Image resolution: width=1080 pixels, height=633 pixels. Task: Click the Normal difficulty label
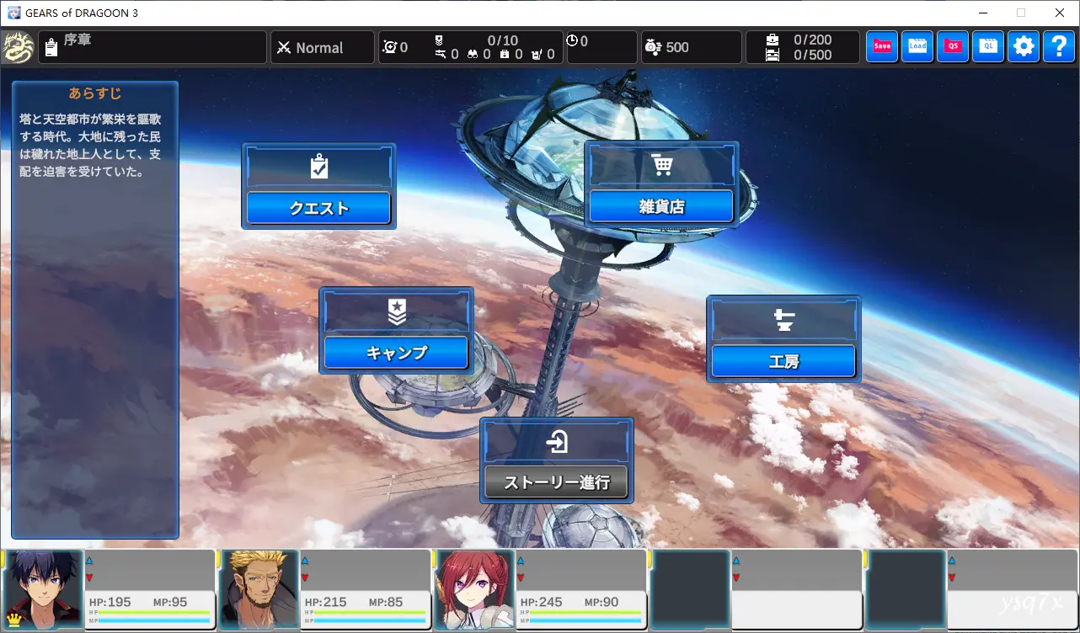tap(319, 48)
